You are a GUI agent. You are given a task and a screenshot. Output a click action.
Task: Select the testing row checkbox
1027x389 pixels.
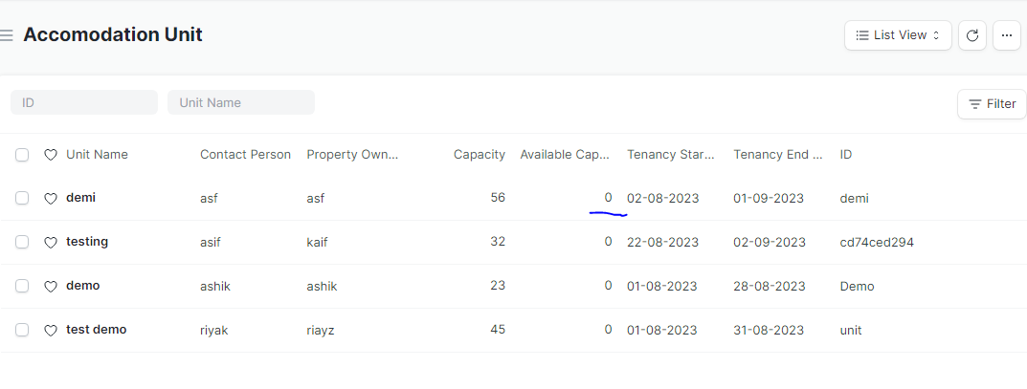22,242
